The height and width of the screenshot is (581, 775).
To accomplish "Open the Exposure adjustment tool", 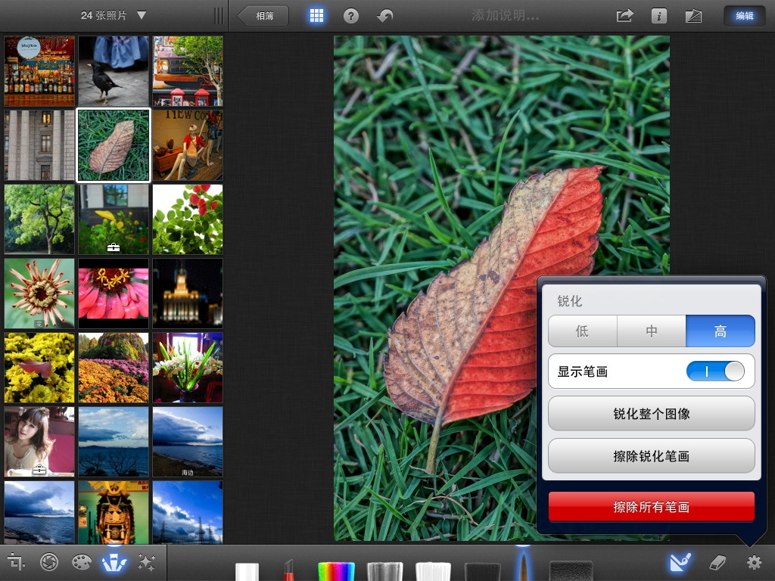I will [x=50, y=563].
